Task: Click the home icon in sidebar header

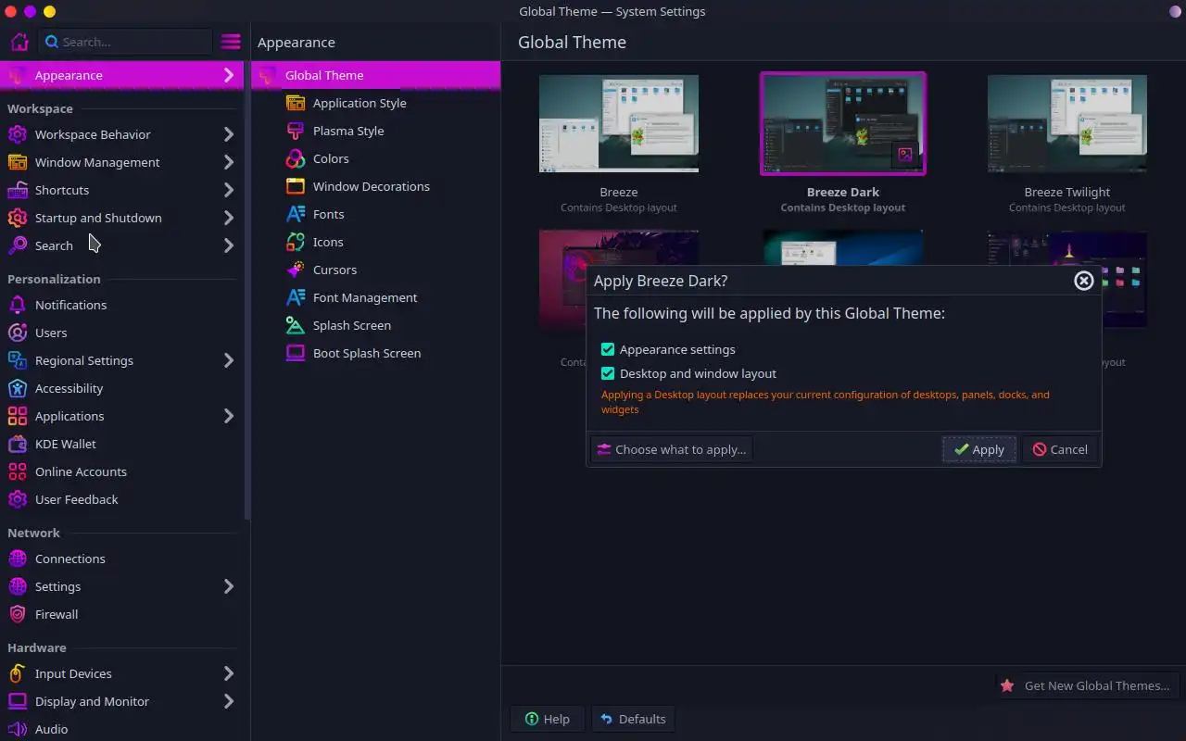Action: click(19, 42)
